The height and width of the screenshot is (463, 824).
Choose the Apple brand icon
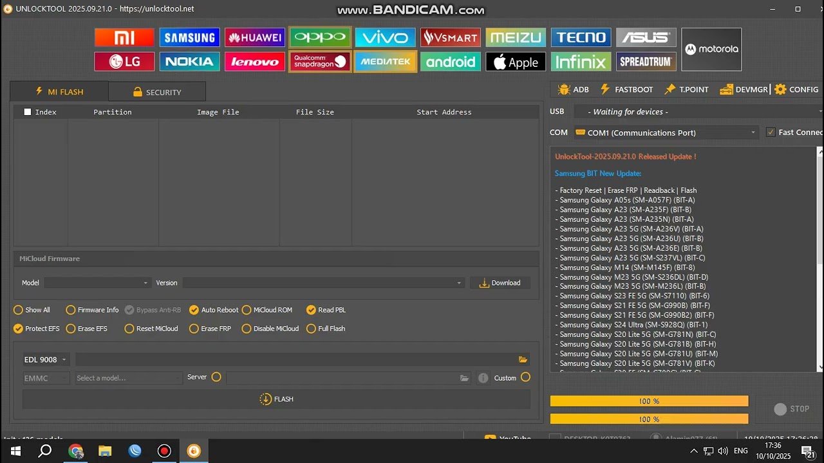516,62
